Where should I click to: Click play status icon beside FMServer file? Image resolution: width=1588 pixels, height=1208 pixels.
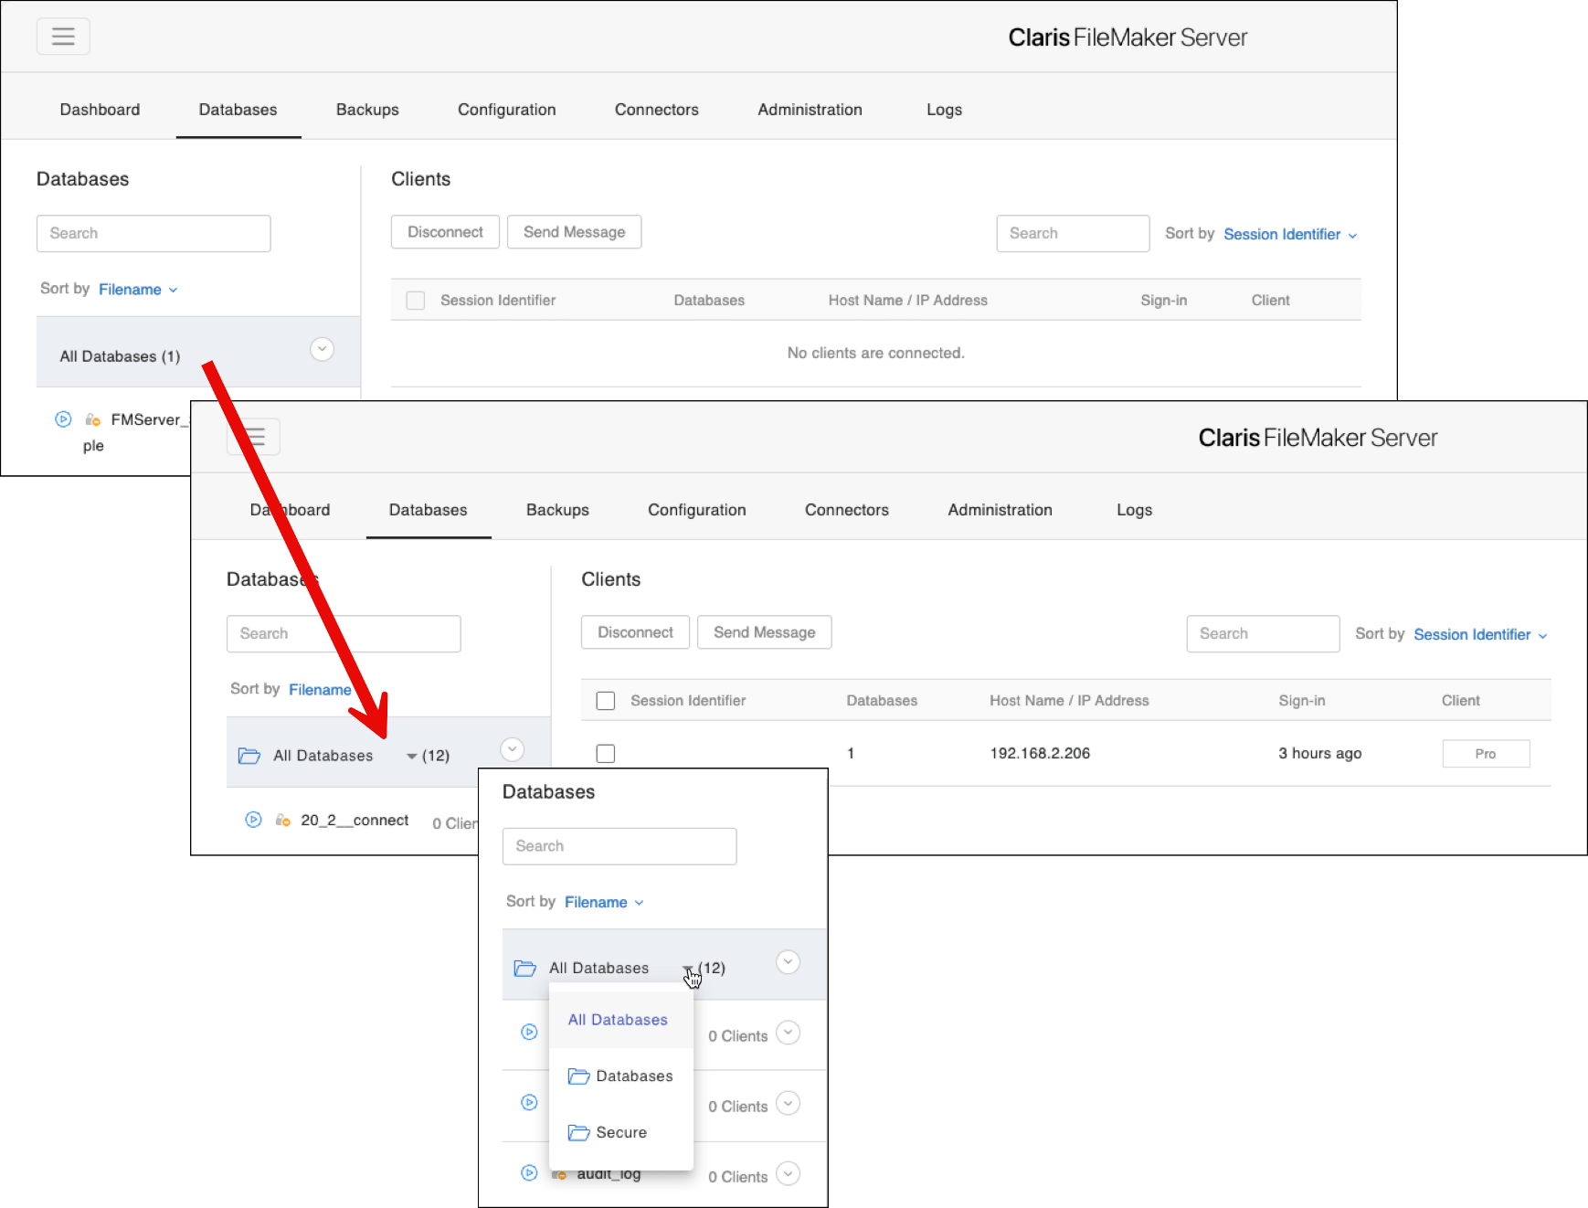63,419
